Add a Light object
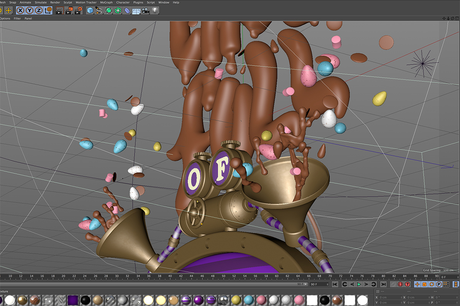The width and height of the screenshot is (460, 306). coord(155,11)
